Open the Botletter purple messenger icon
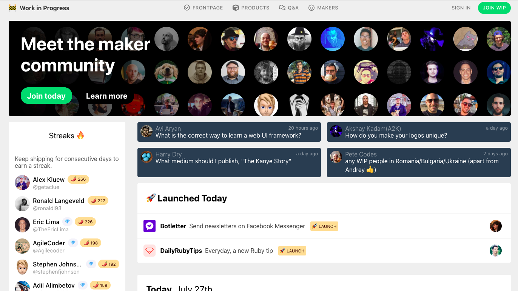This screenshot has width=518, height=291. [x=150, y=226]
